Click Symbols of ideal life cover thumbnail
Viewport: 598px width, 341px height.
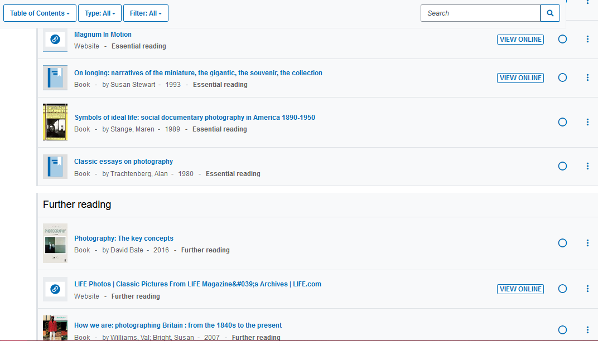(x=55, y=122)
